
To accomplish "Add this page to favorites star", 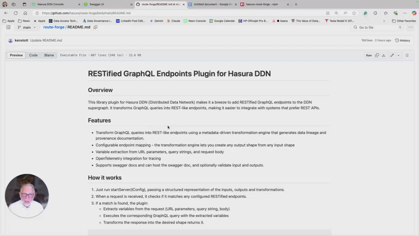I will coord(354,13).
